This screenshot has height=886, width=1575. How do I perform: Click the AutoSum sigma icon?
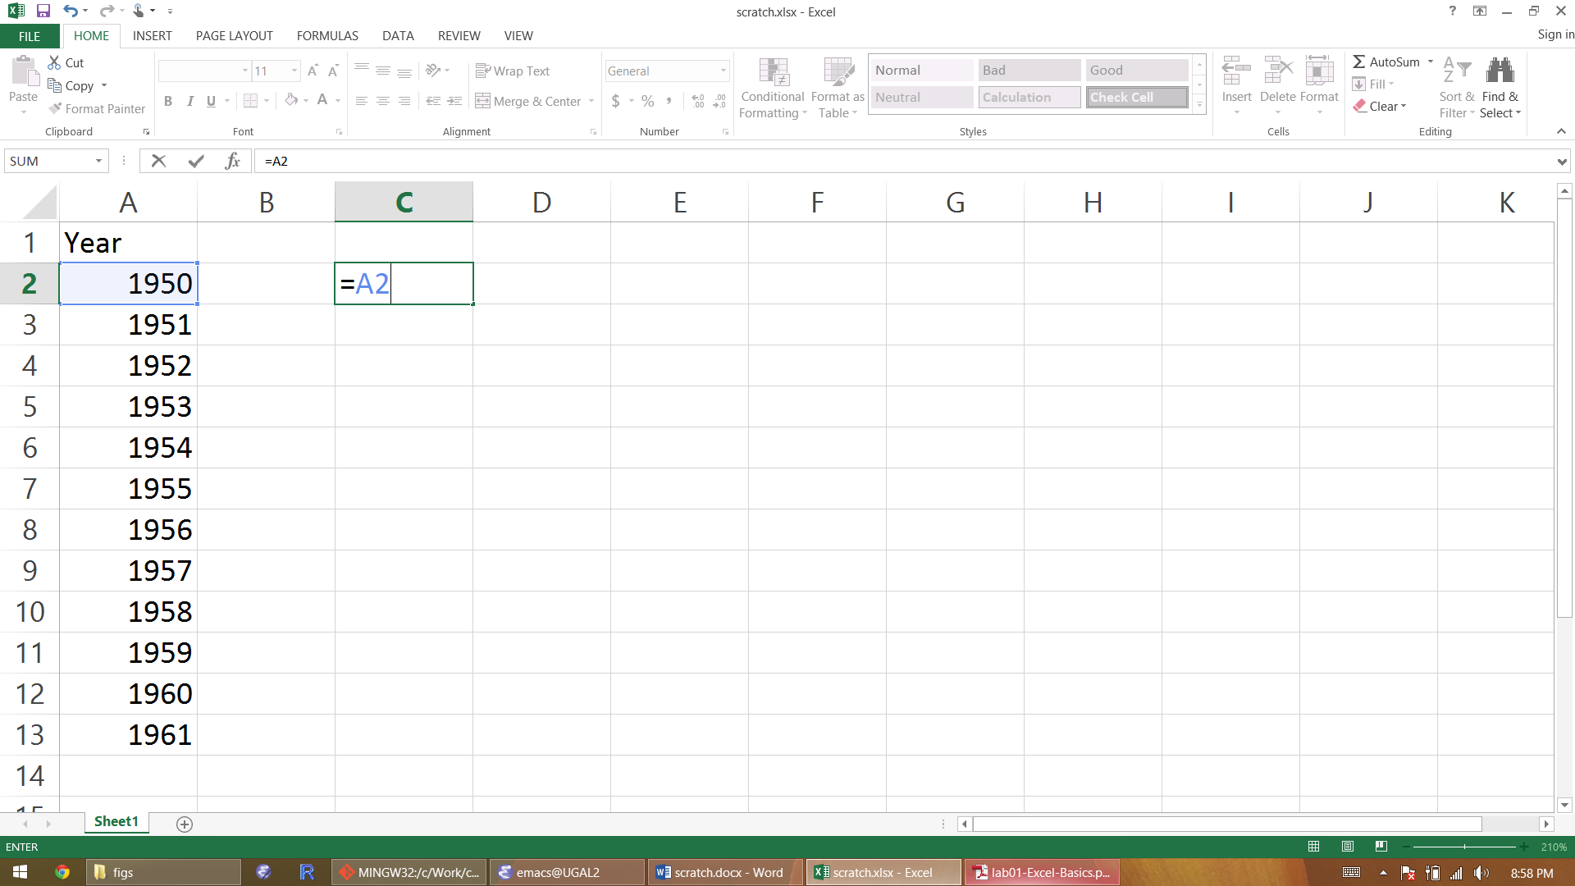[1359, 62]
